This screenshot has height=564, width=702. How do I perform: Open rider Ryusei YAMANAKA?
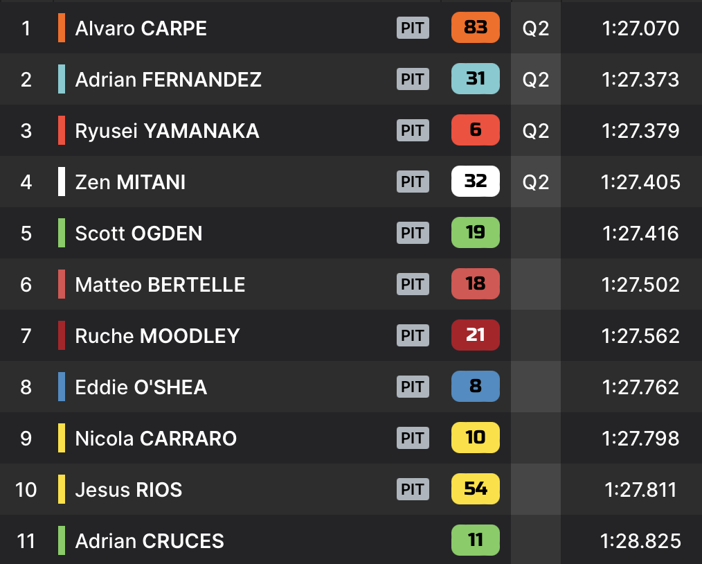click(x=167, y=131)
